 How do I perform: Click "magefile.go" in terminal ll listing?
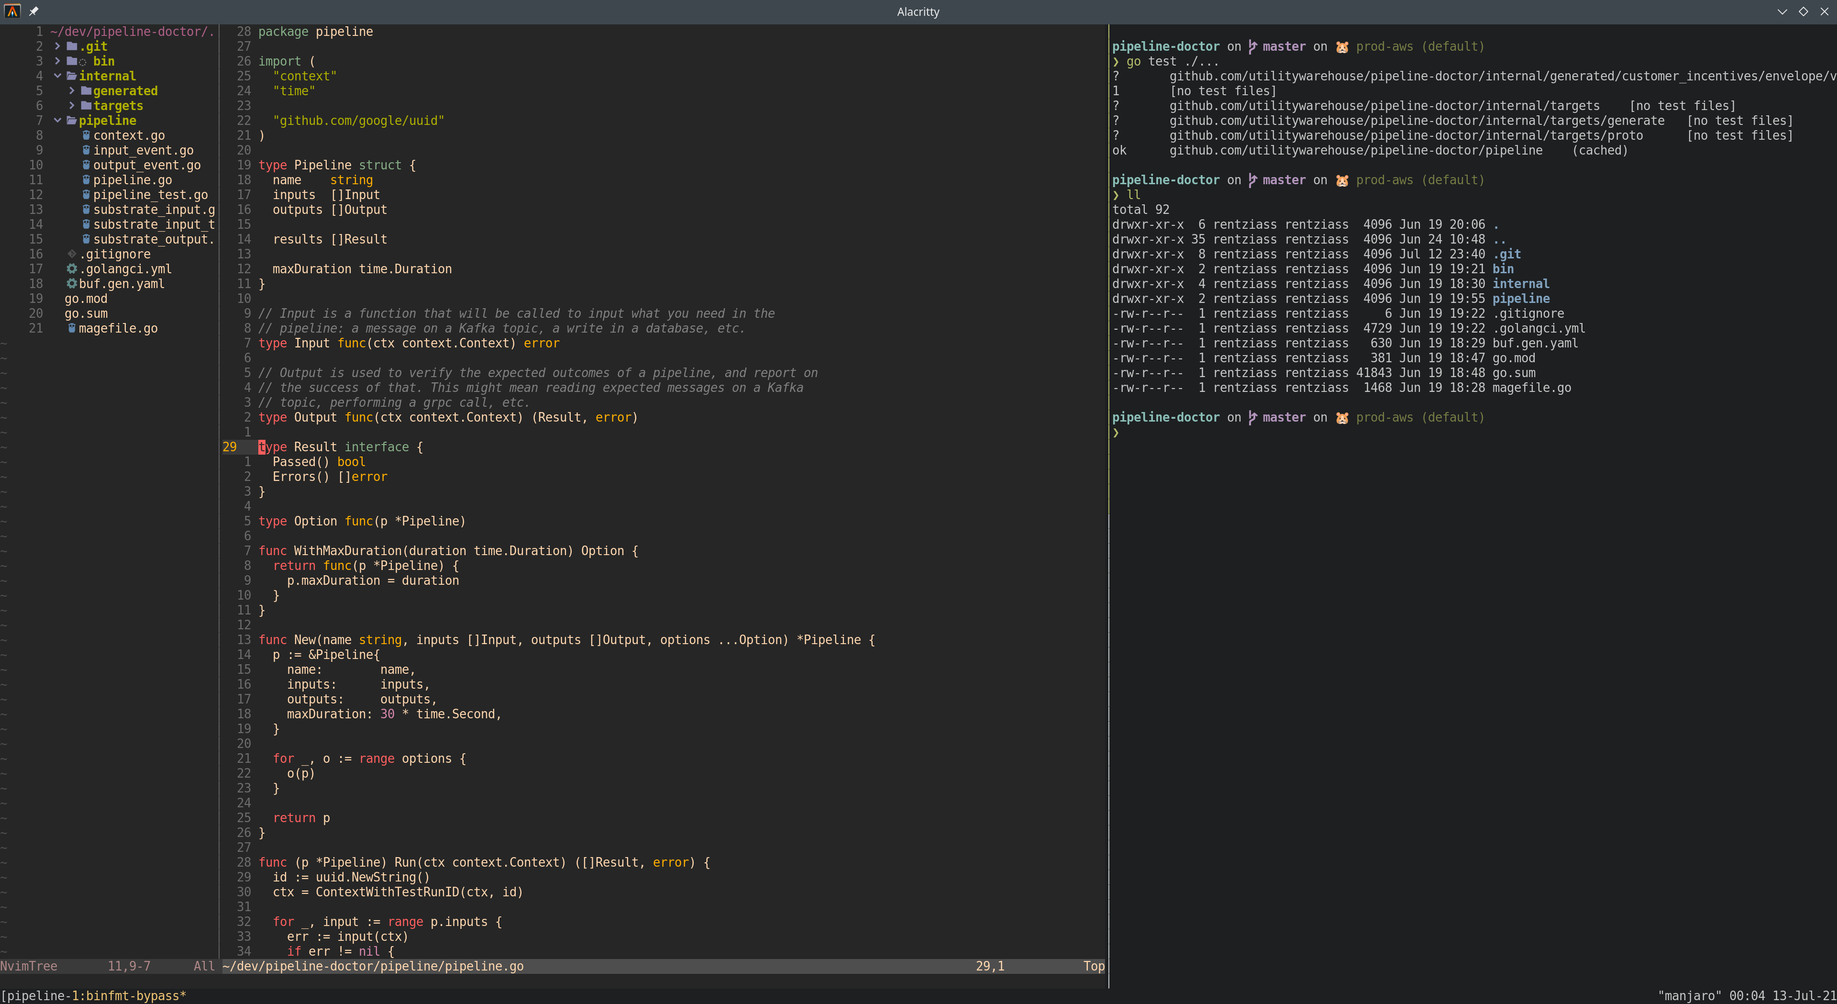coord(1532,388)
